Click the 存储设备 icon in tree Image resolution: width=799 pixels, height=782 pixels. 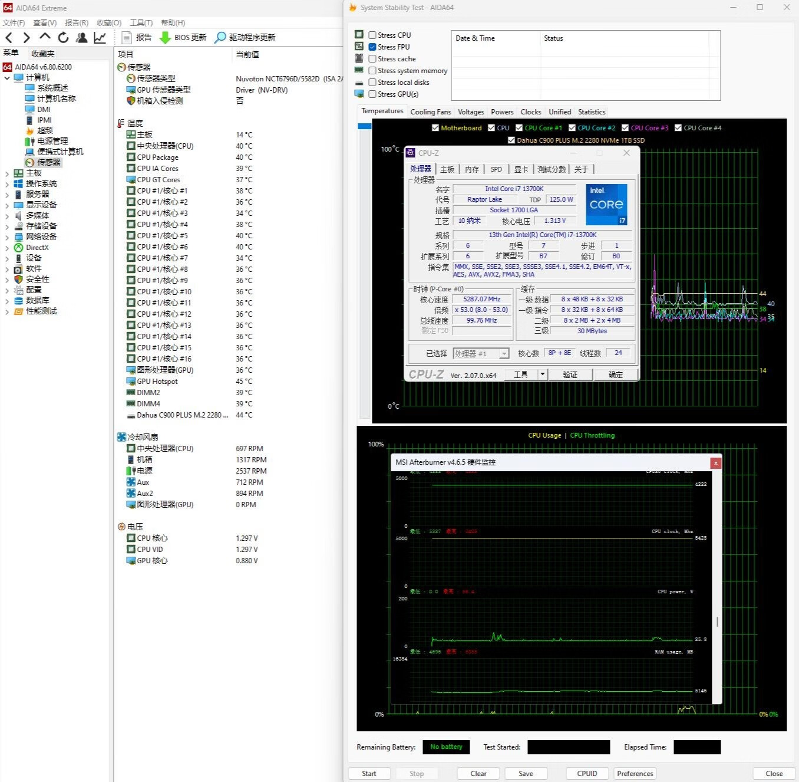coord(18,226)
